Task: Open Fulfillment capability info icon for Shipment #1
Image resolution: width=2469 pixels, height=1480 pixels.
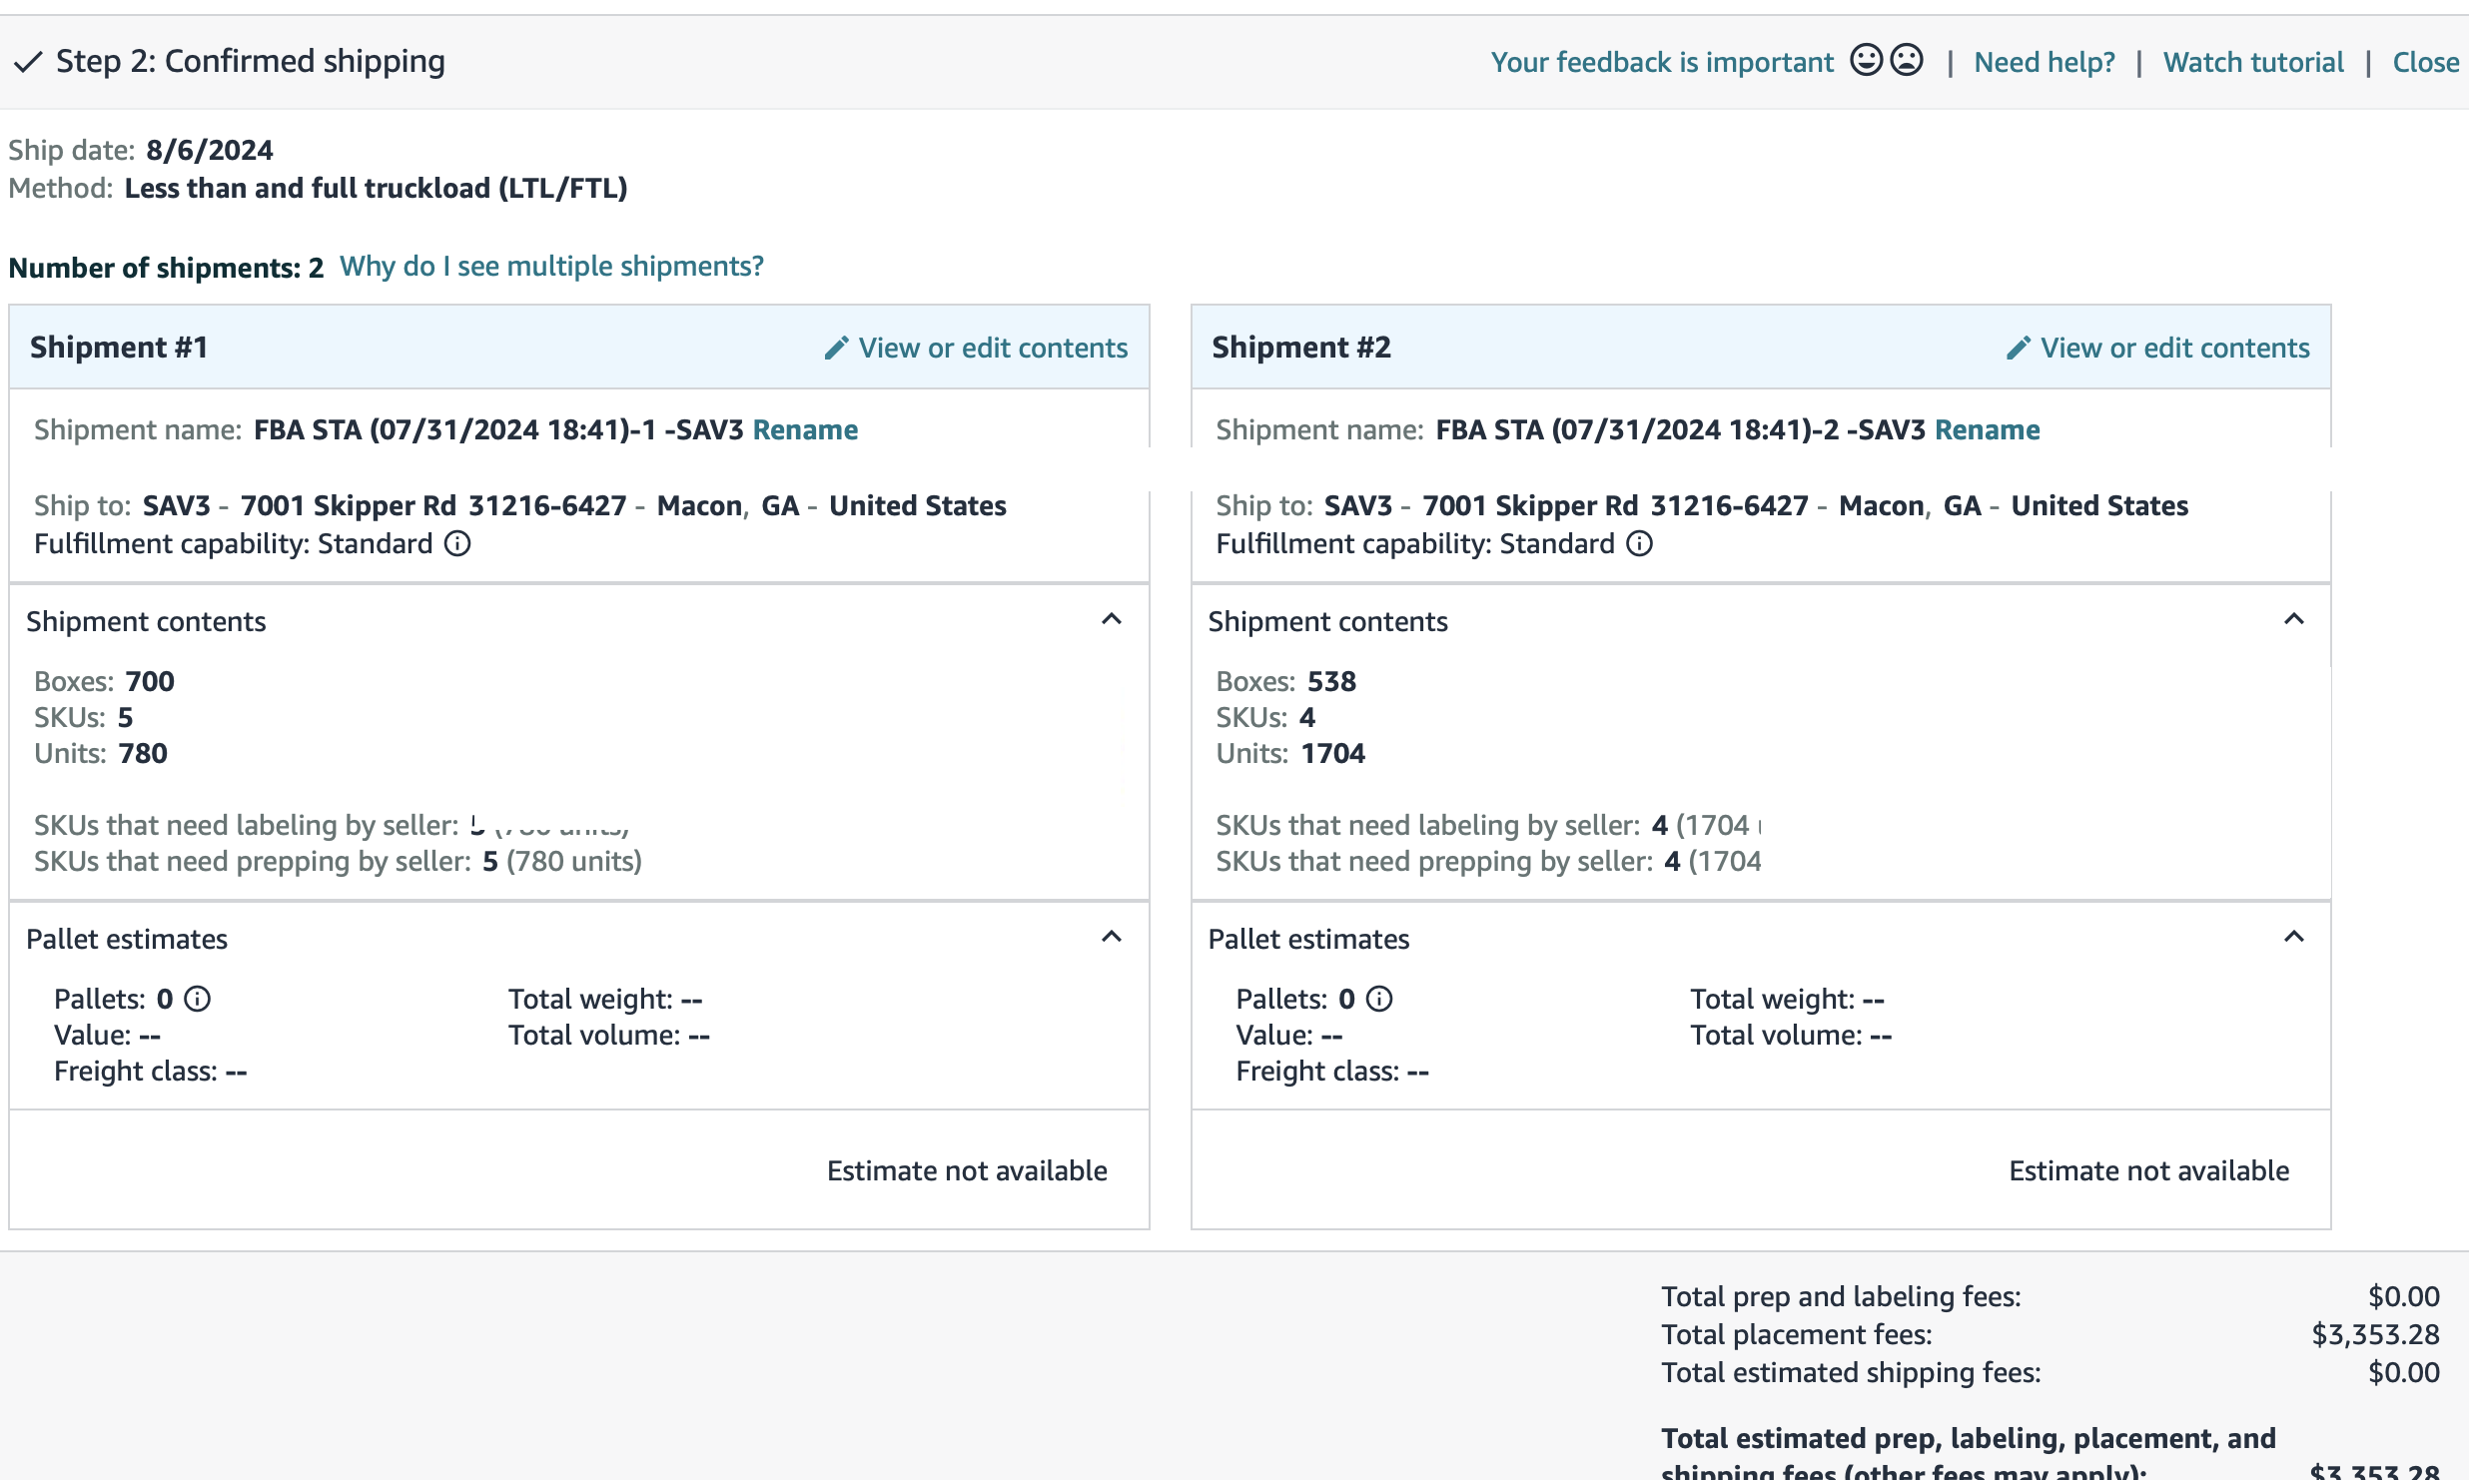Action: point(457,543)
